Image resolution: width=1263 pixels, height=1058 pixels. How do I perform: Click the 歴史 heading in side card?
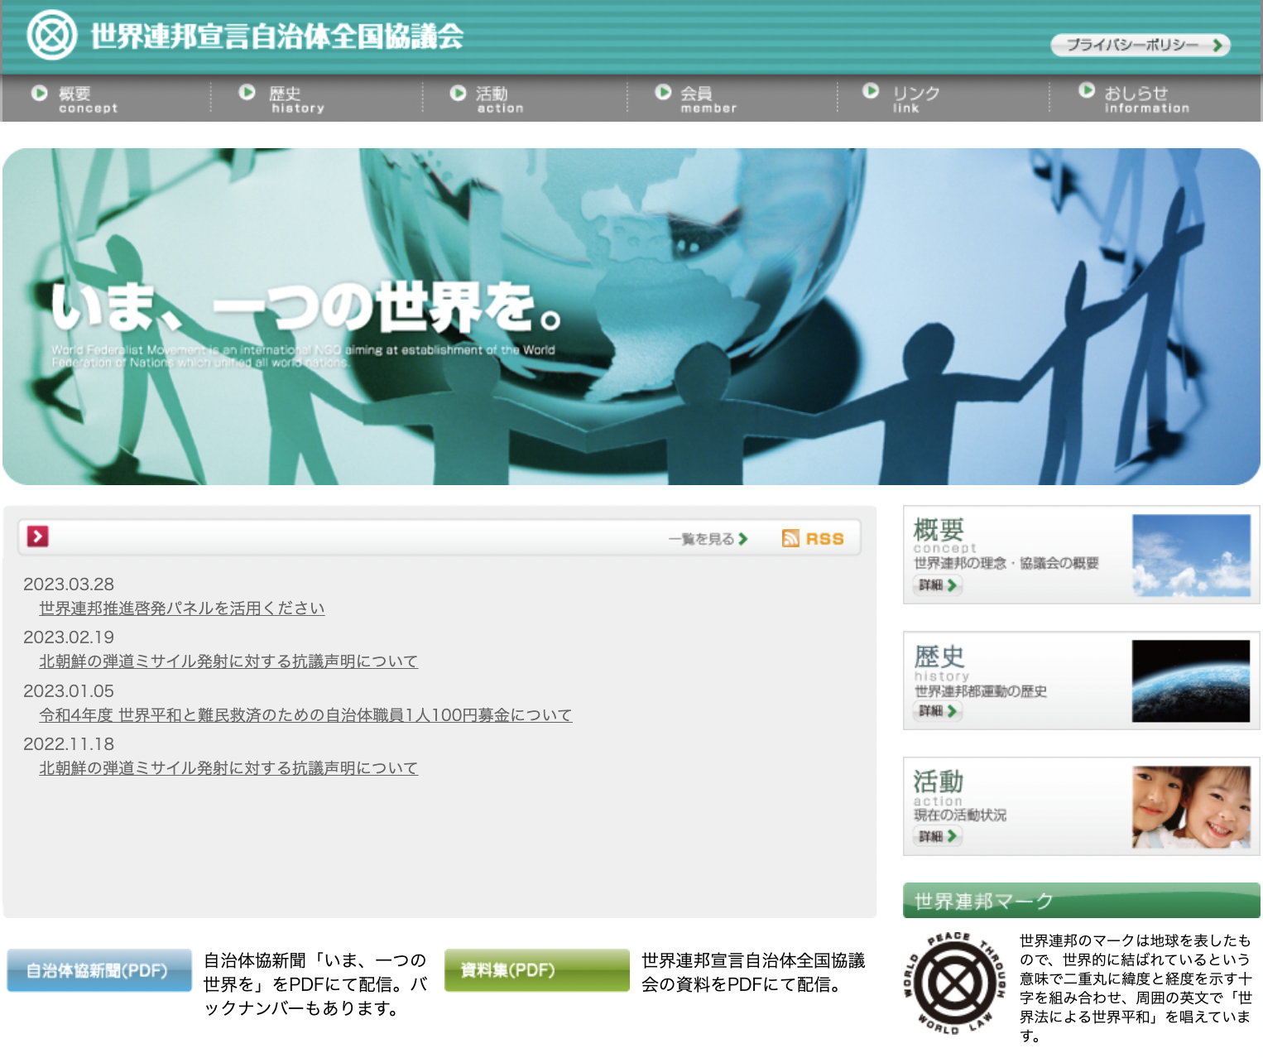click(939, 656)
